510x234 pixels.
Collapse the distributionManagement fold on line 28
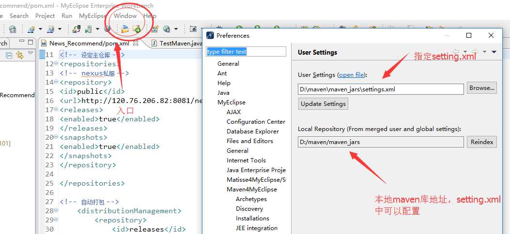(x=56, y=210)
